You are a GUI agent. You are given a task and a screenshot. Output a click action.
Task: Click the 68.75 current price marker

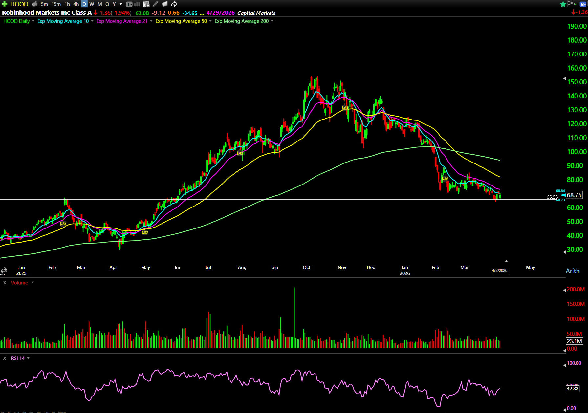tap(574, 195)
